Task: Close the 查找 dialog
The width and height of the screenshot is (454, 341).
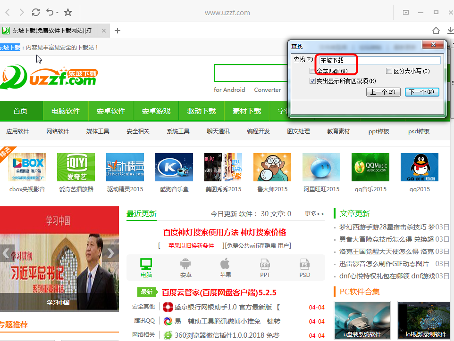Action: (x=433, y=44)
